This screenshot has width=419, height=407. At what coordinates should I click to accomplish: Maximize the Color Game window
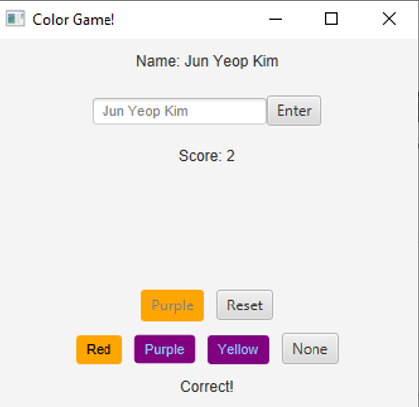331,19
